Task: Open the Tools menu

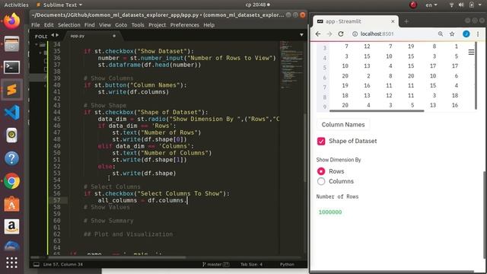Action: coord(138,25)
